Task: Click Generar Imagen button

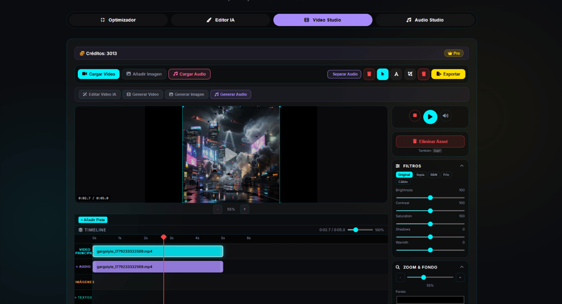Action: click(x=186, y=94)
